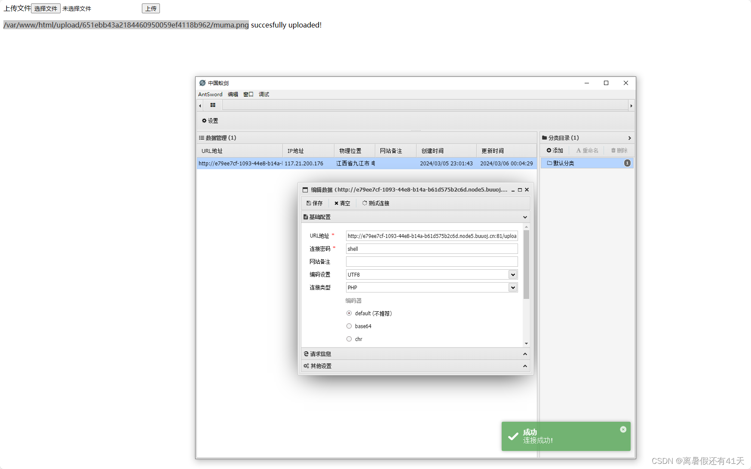
Task: Expand the 请求信息 section
Action: click(x=525, y=354)
